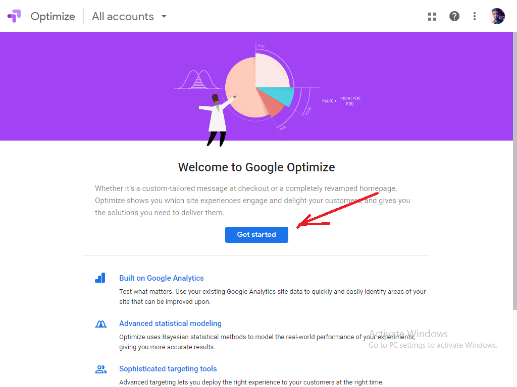The width and height of the screenshot is (517, 387).
Task: Click the statistical modeling bell curve icon
Action: (x=100, y=324)
